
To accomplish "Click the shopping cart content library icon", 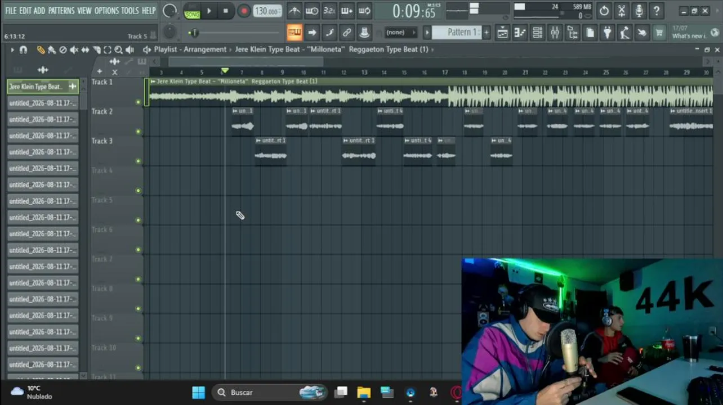I will click(x=659, y=33).
